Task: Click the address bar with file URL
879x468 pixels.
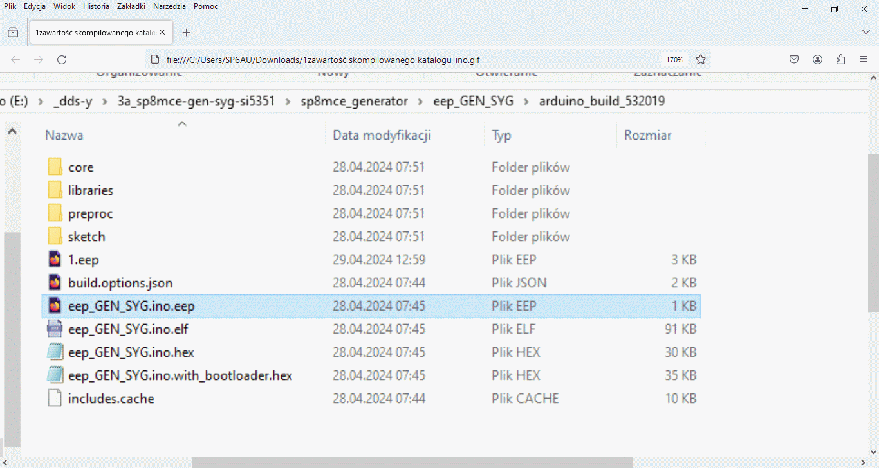Action: 405,60
